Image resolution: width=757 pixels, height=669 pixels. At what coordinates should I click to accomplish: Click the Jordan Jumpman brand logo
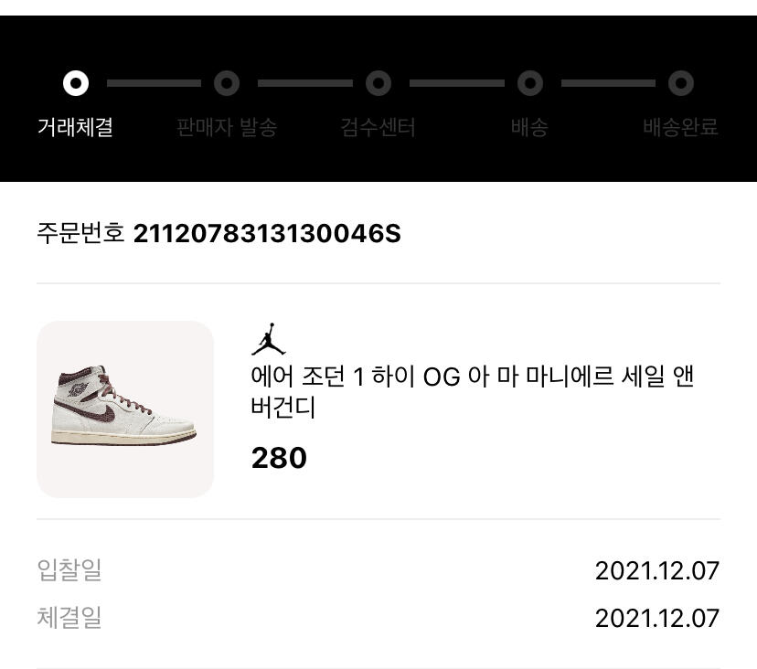(269, 339)
